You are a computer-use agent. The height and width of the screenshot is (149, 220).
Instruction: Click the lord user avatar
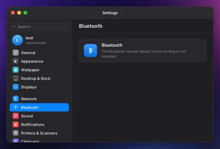pos(17,40)
